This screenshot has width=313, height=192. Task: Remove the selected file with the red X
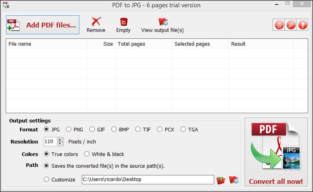point(96,25)
